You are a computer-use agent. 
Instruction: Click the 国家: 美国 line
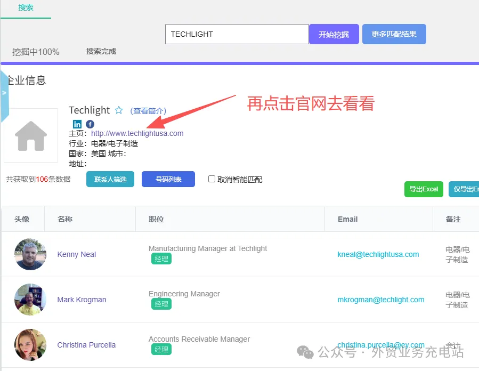87,154
